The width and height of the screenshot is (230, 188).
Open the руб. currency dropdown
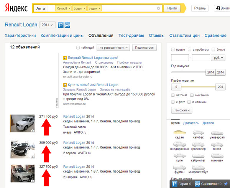(218, 58)
